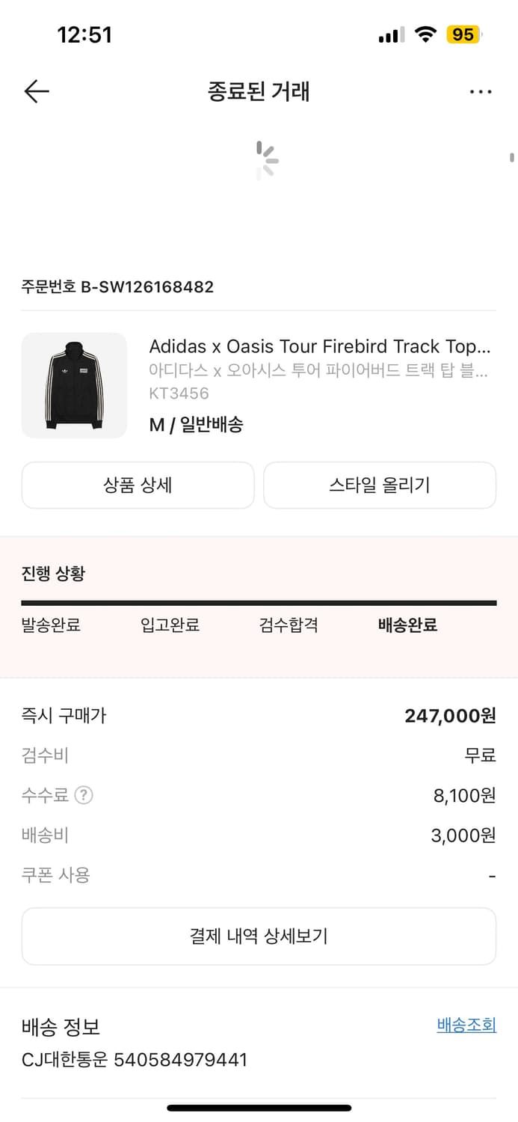Image resolution: width=518 pixels, height=1122 pixels.
Task: Open the more options menu with three dots
Action: coord(481,91)
